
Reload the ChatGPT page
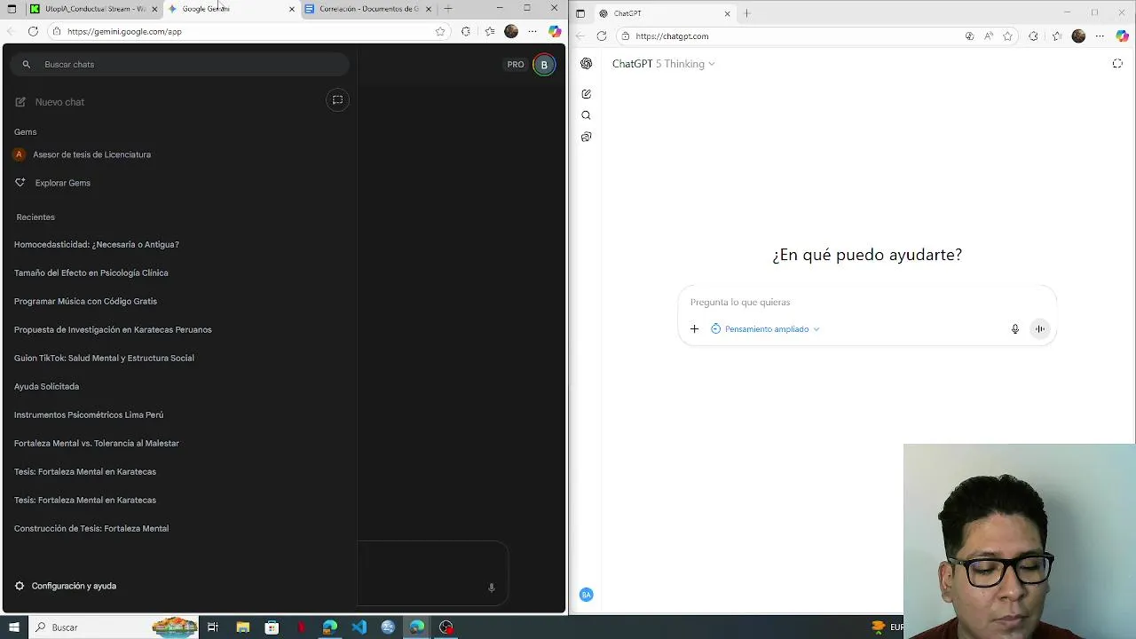(602, 36)
